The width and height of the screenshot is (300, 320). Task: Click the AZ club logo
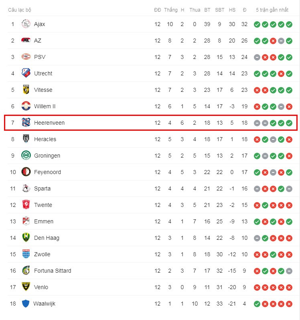tap(26, 40)
